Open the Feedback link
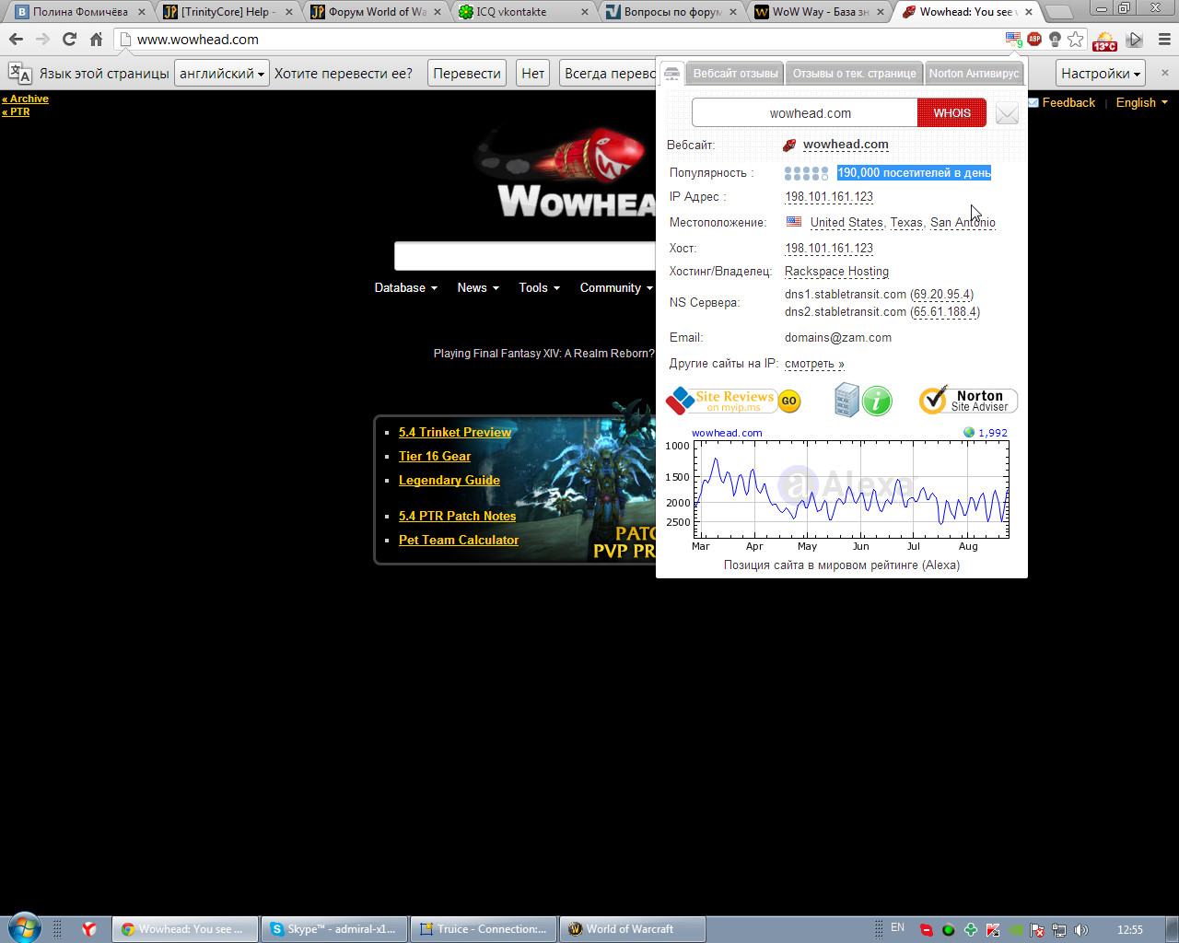The image size is (1179, 943). pos(1068,102)
